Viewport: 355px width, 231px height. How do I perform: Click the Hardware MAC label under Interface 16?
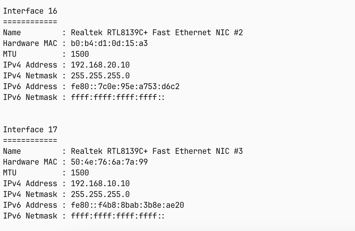click(30, 43)
